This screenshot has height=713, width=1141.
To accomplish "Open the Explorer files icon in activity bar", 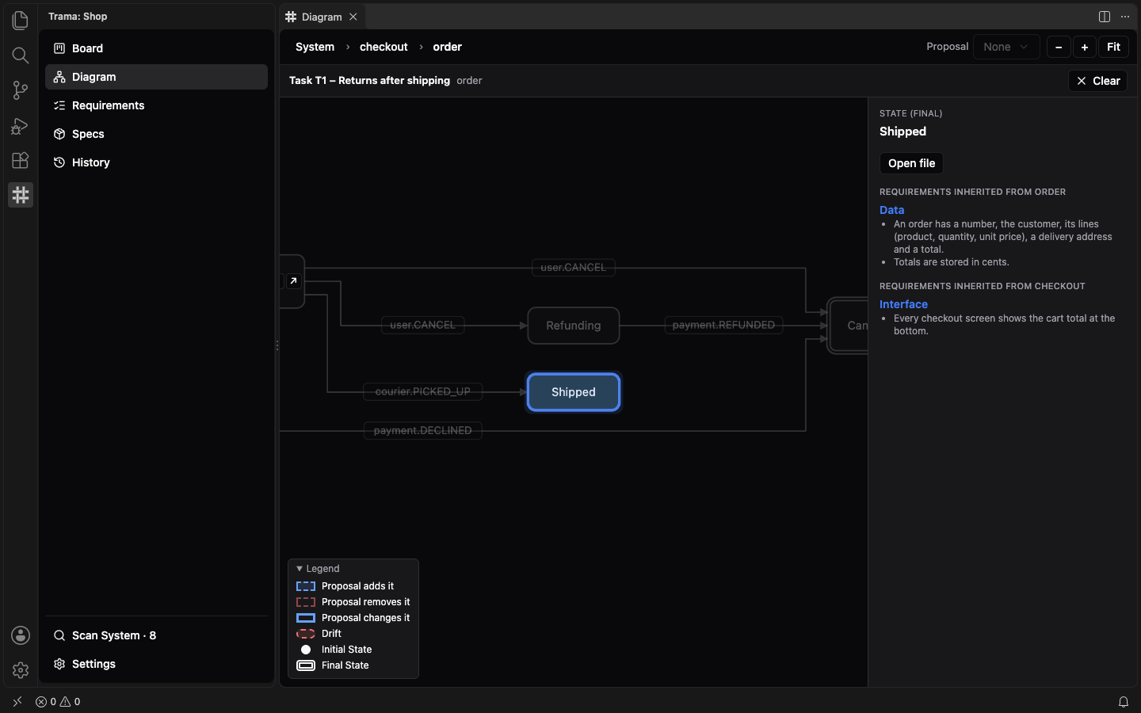I will pos(21,20).
